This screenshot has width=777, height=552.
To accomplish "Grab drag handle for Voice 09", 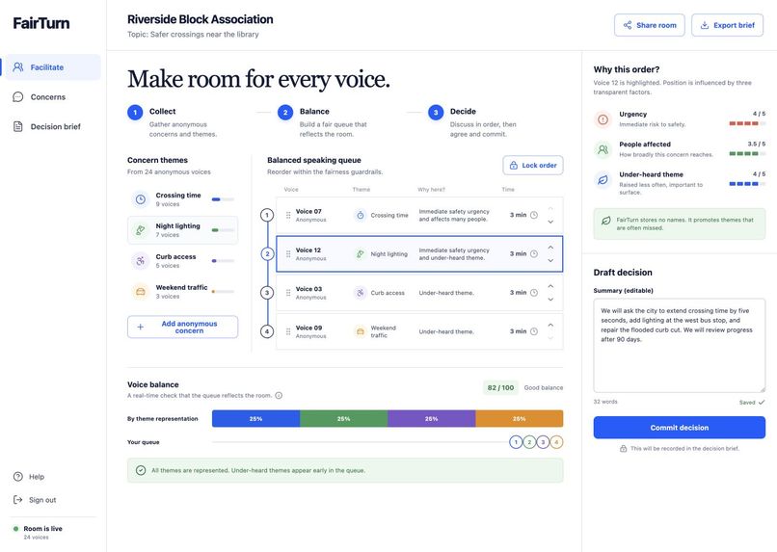I will coord(288,331).
